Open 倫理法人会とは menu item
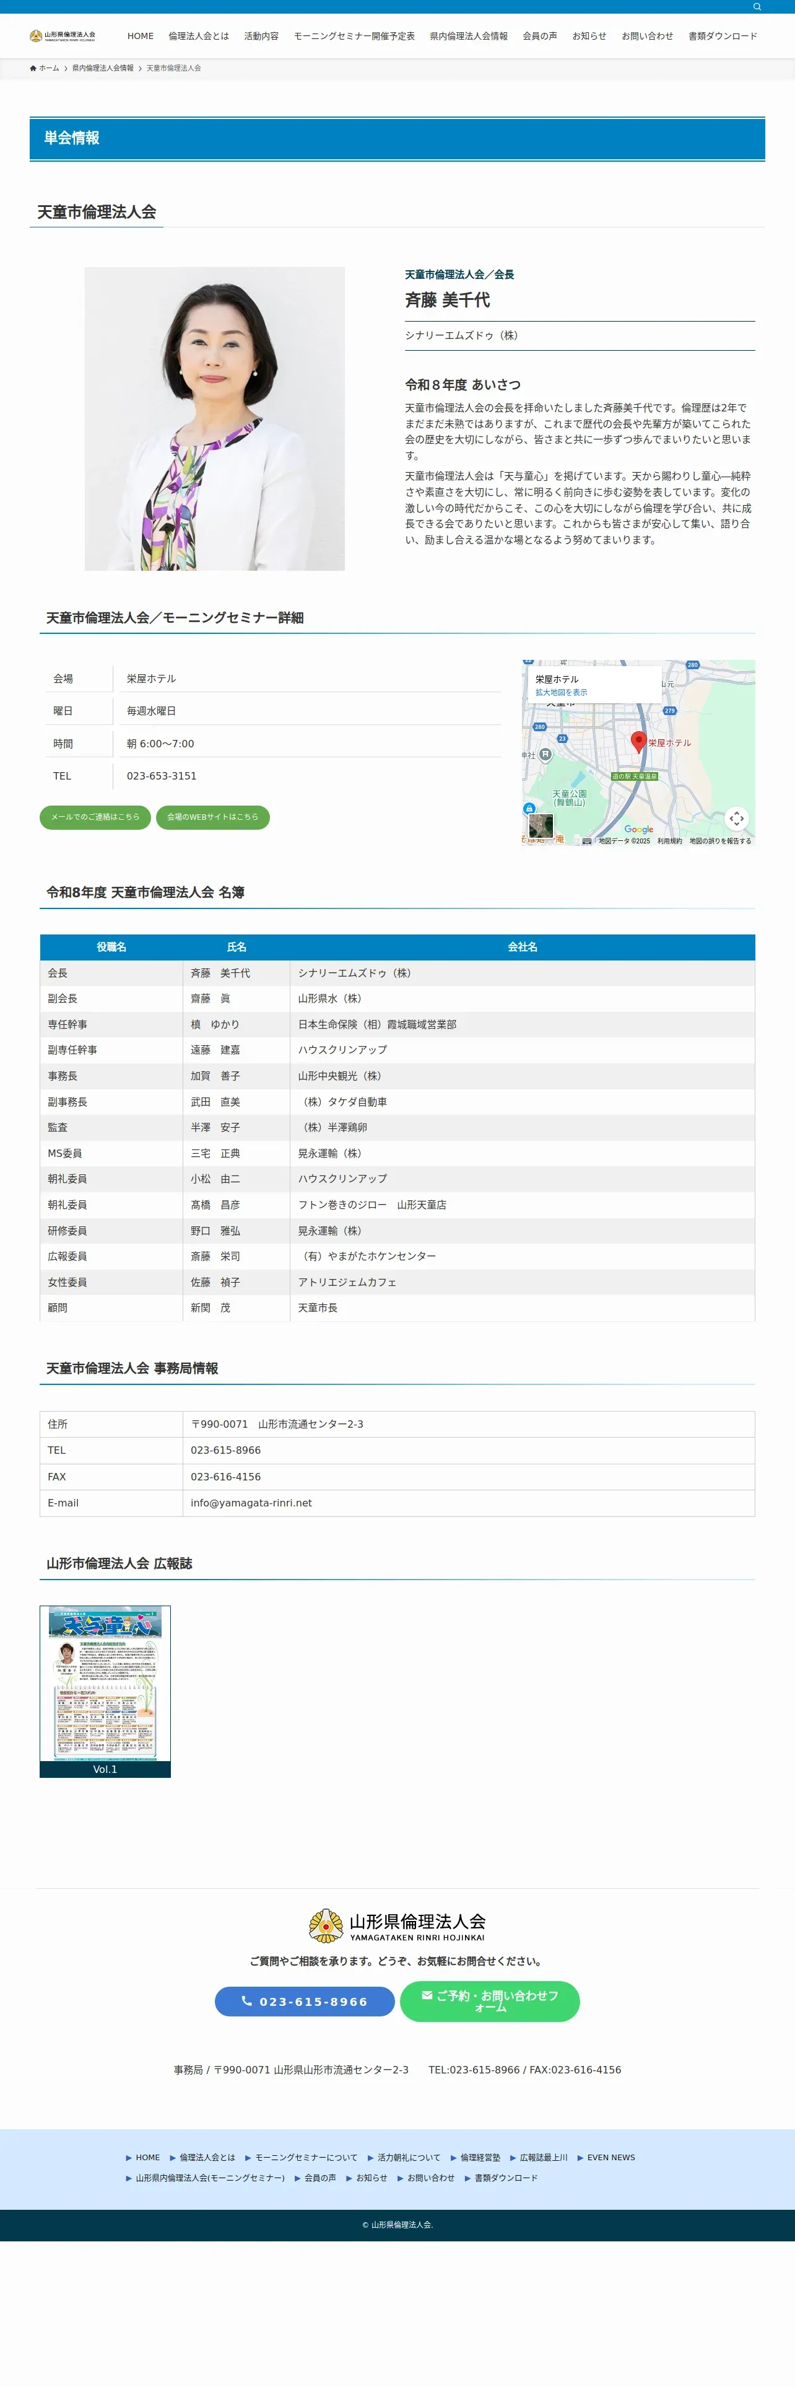 coord(199,36)
